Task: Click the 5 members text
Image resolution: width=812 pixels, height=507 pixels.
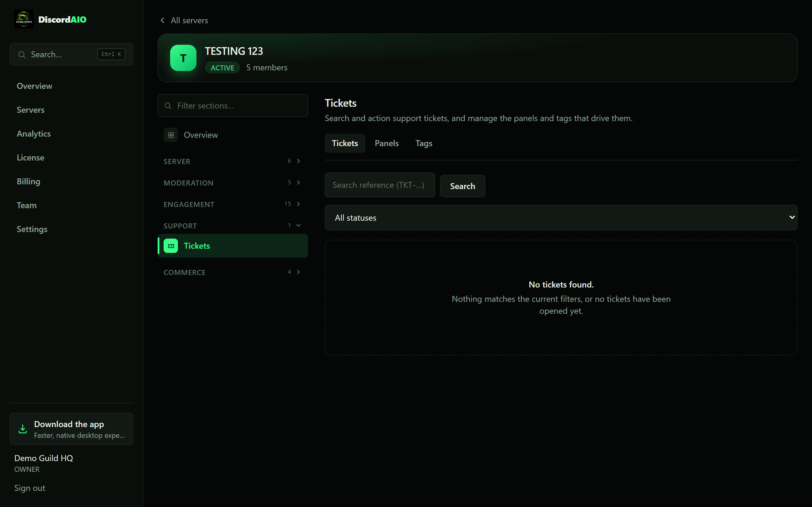Action: pos(267,67)
